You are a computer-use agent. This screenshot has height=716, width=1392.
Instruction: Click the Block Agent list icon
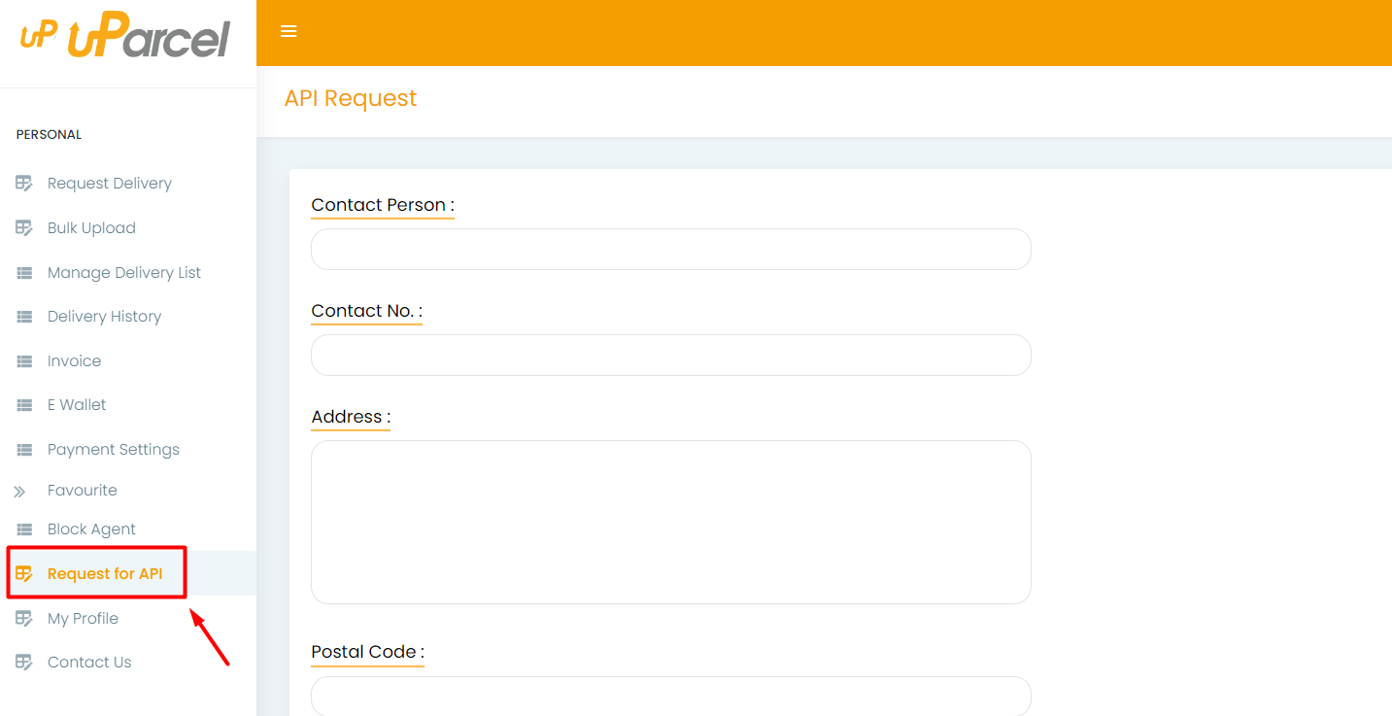point(24,529)
